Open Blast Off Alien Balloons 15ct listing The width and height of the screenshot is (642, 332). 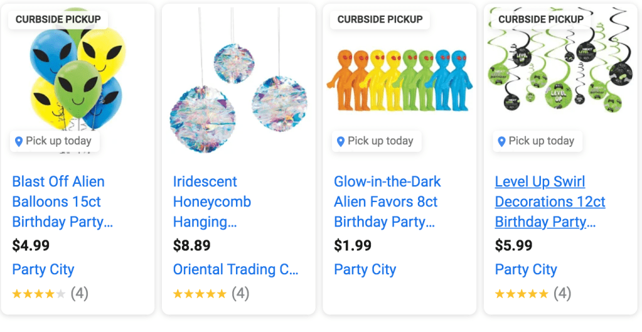[62, 201]
